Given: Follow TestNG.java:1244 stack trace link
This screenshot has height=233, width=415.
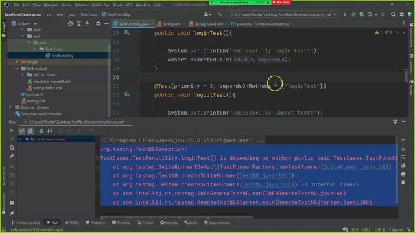Looking at the screenshot, I should pos(268,184).
